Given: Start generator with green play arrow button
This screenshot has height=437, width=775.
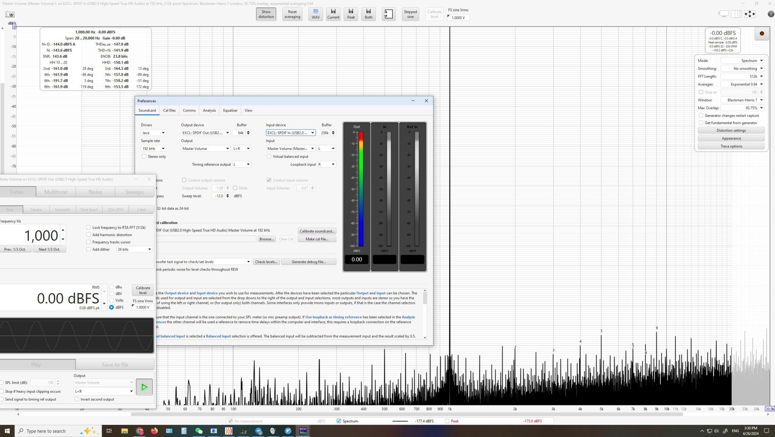Looking at the screenshot, I should 144,387.
